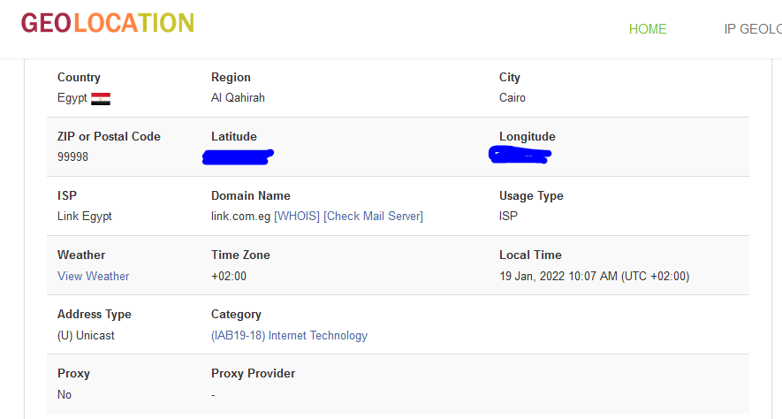
Task: Open the IP GEOLOCATION menu item
Action: click(x=752, y=29)
